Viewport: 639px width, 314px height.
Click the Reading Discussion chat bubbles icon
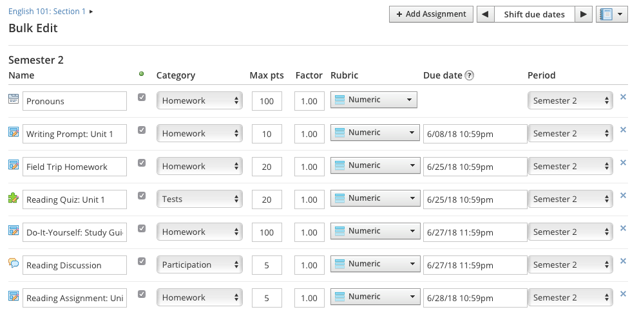14,263
